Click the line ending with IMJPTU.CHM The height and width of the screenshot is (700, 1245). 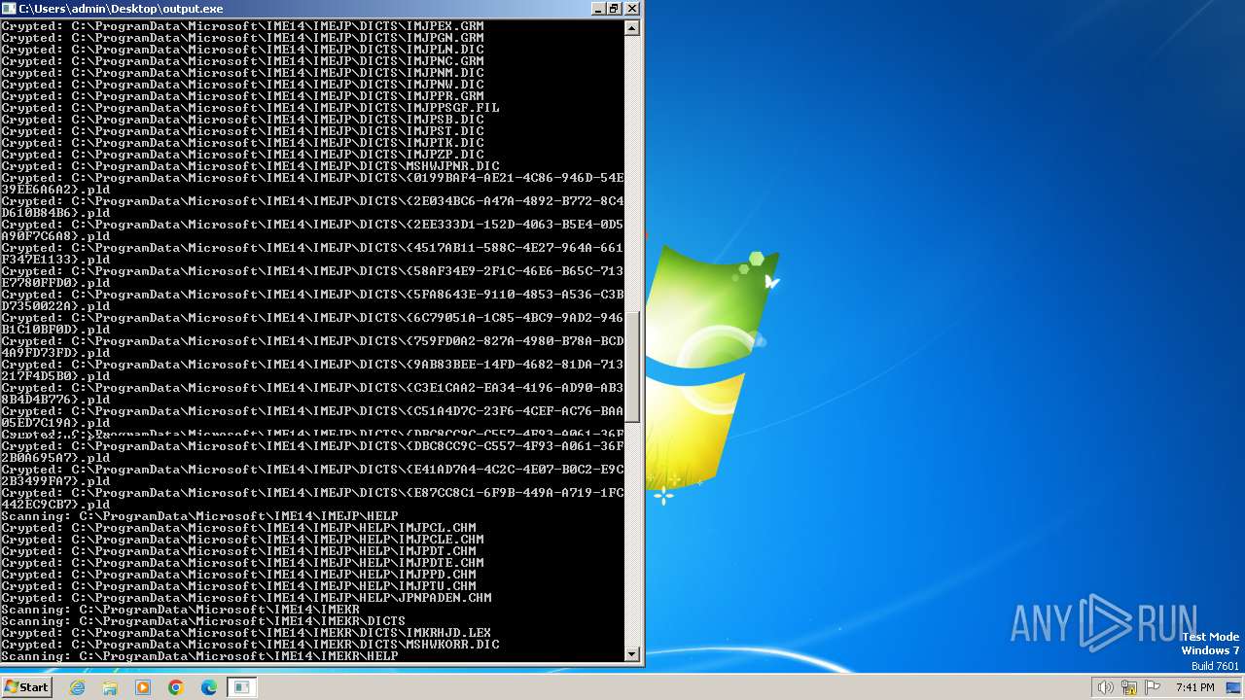[238, 585]
